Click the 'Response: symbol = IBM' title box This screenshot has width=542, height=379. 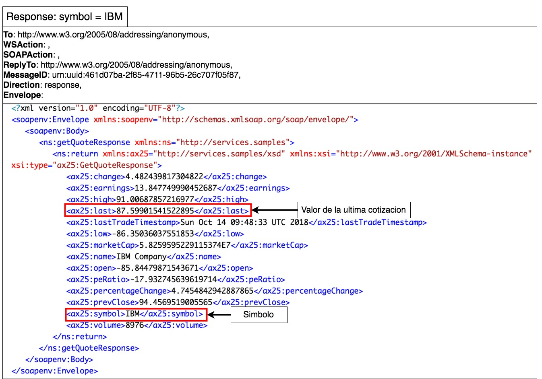point(65,17)
